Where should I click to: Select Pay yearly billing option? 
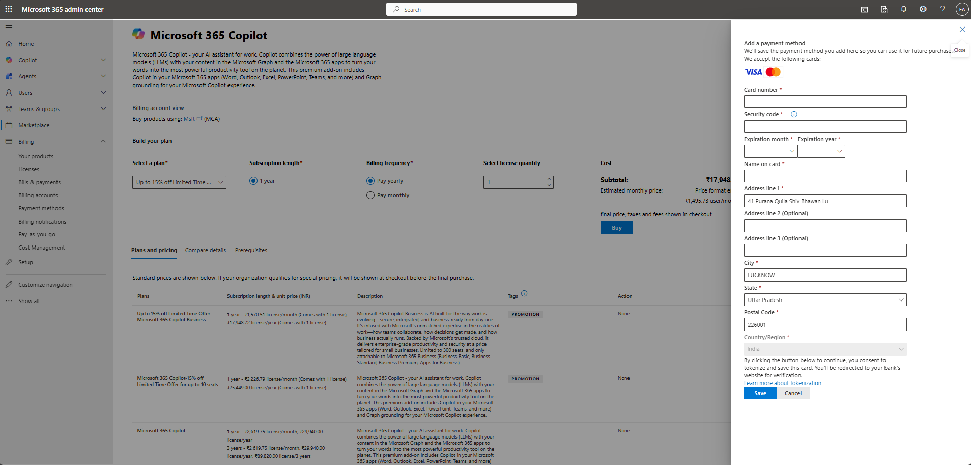click(x=370, y=181)
